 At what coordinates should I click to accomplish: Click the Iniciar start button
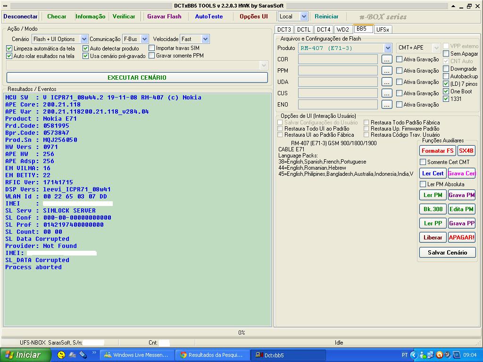tap(25, 355)
